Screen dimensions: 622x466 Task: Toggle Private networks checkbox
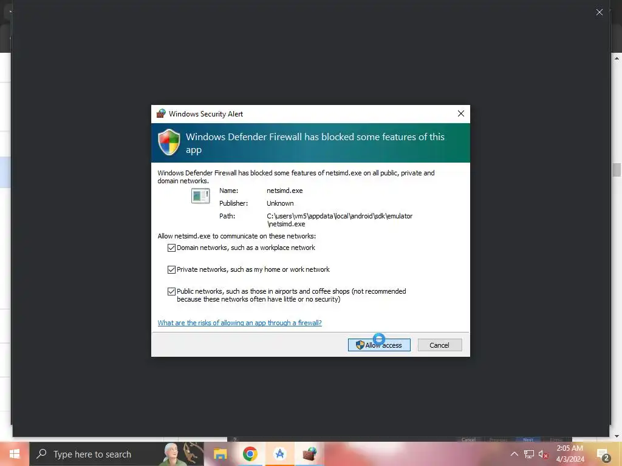click(171, 269)
